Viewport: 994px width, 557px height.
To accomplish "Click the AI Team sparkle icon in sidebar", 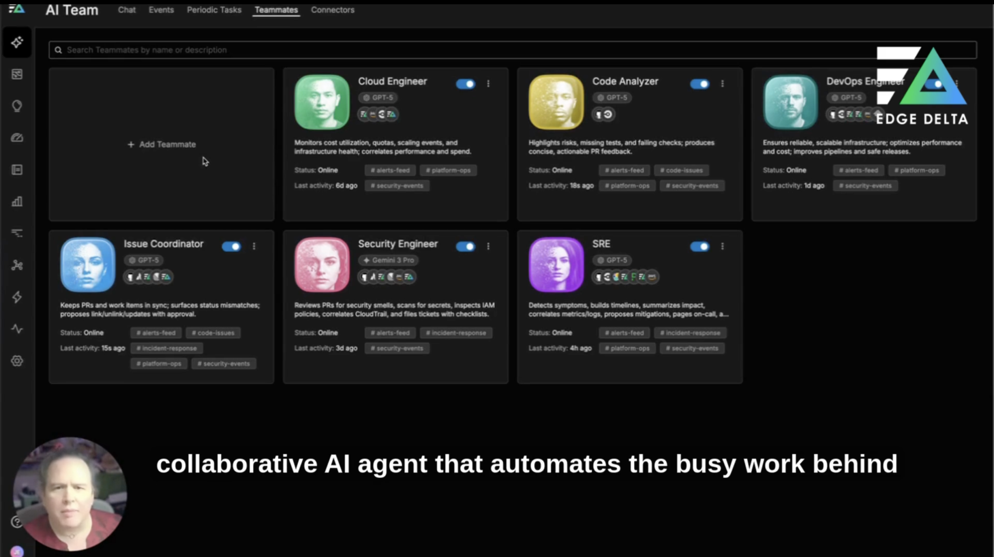I will (17, 42).
